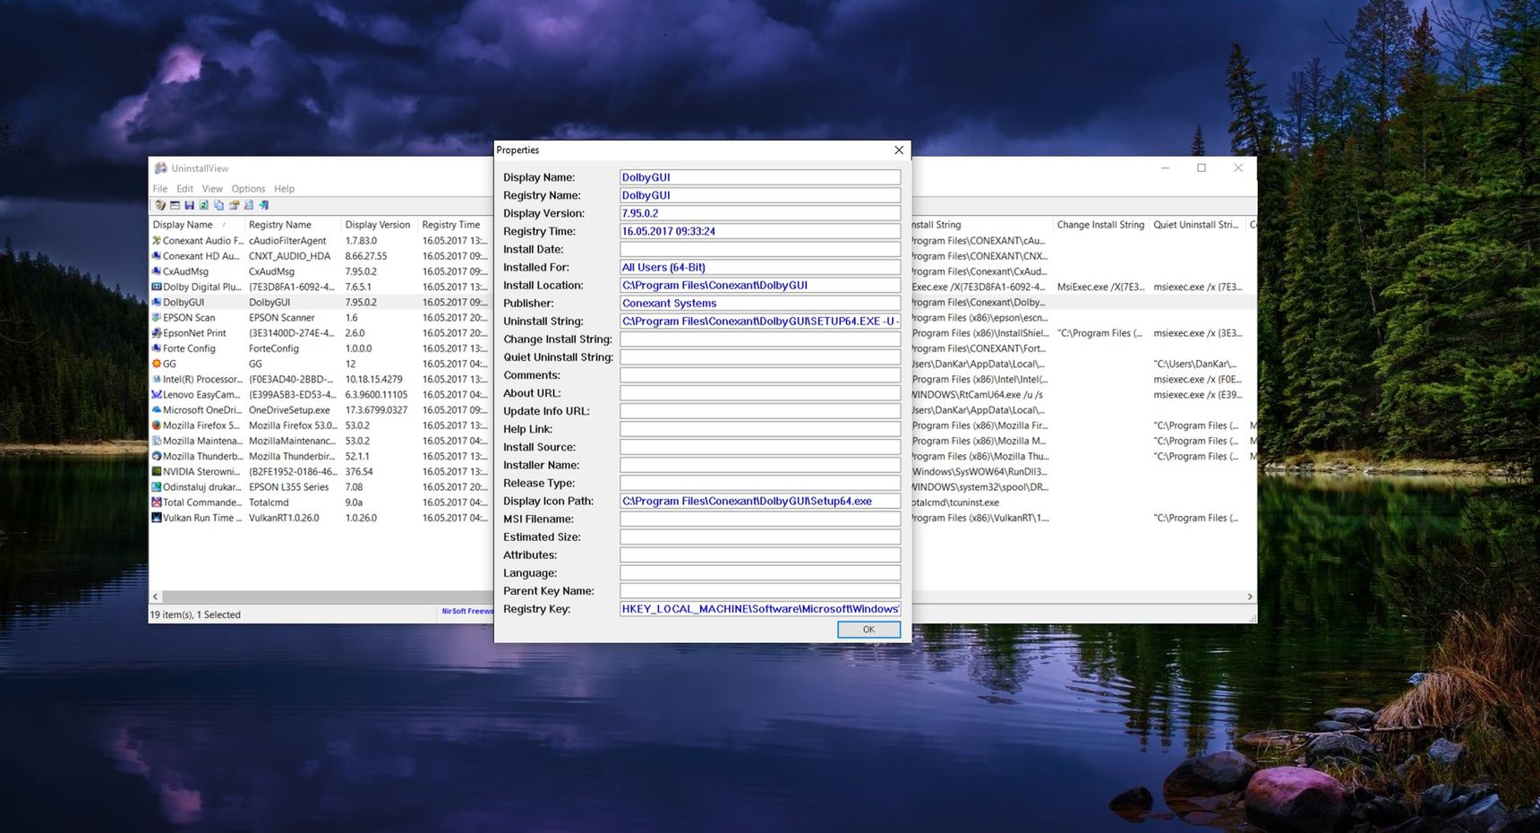Screen dimensions: 1540x833
Task: Click the horizontal scrollbar left arrow
Action: pos(156,597)
